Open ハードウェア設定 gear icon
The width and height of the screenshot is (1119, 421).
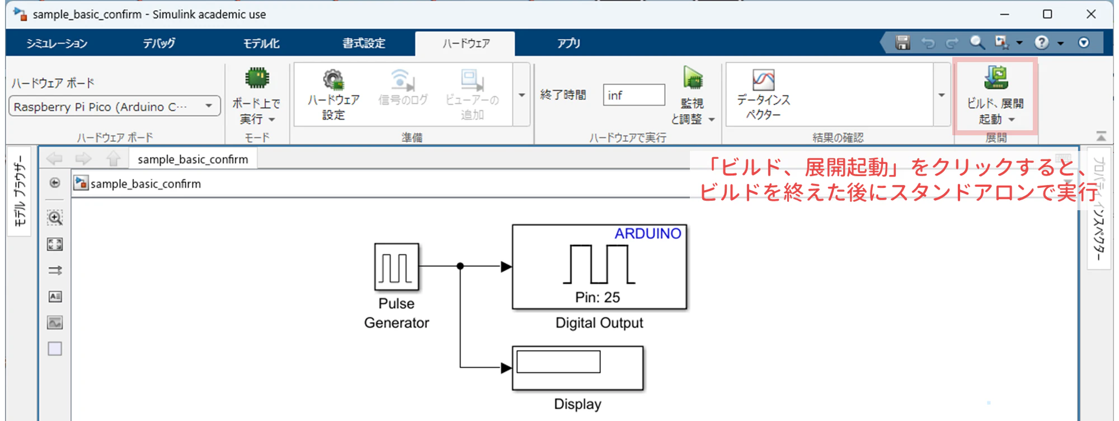tap(333, 80)
